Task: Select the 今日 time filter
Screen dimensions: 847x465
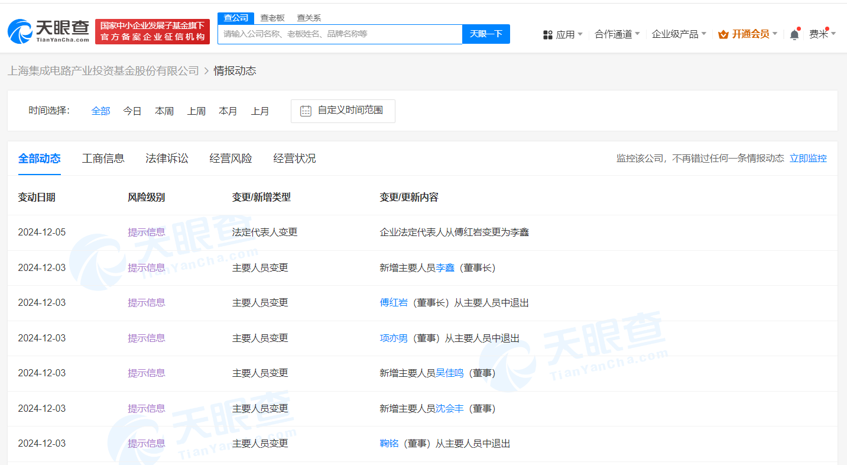Action: [x=132, y=111]
